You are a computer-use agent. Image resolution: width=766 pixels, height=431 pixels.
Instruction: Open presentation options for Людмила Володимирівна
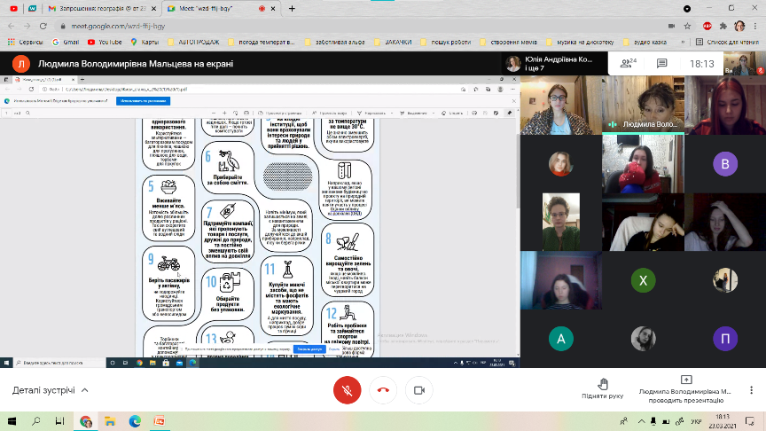[685, 389]
